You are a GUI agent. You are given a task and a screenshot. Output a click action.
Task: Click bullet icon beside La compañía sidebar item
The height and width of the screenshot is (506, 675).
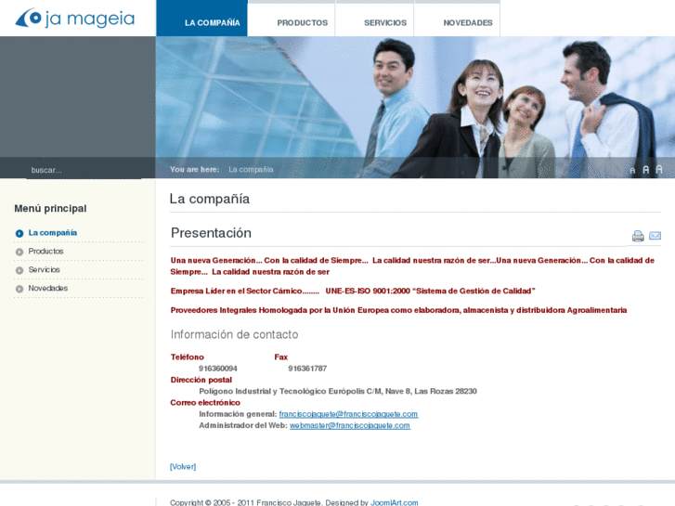[19, 233]
